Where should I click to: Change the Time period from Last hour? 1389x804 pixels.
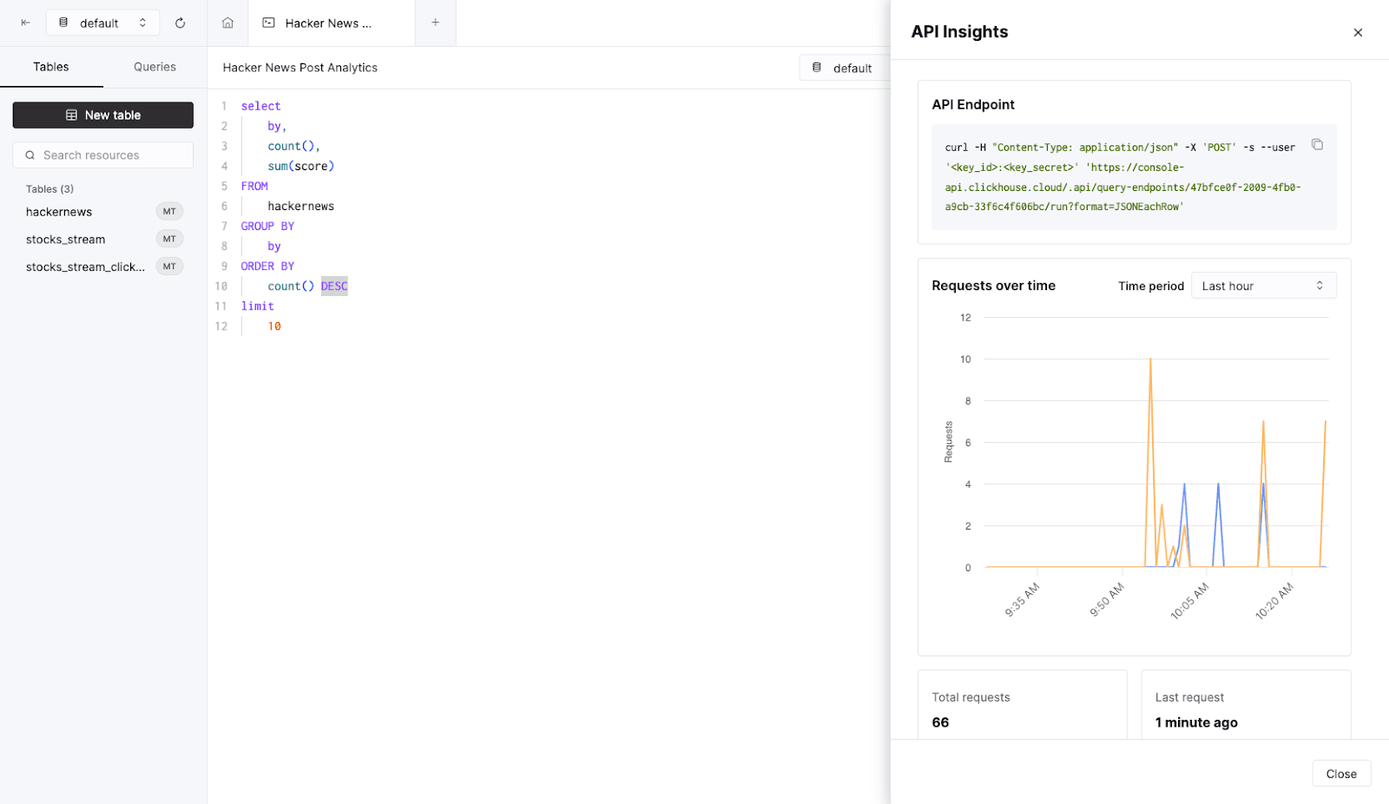(1263, 285)
